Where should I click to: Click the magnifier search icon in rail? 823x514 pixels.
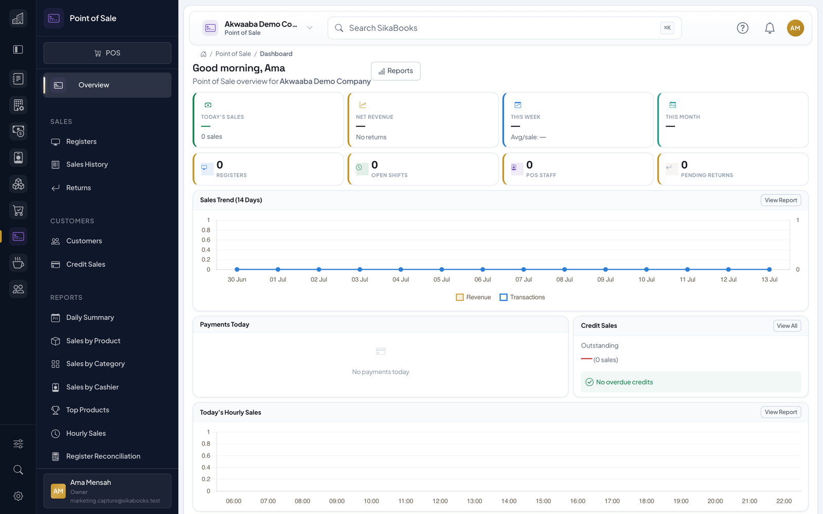pyautogui.click(x=18, y=470)
